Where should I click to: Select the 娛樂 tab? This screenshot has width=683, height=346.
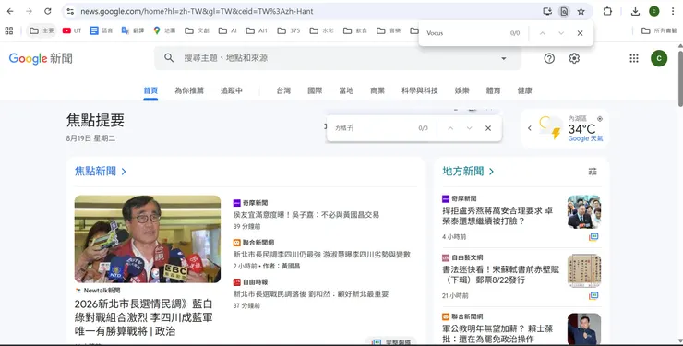tap(461, 90)
